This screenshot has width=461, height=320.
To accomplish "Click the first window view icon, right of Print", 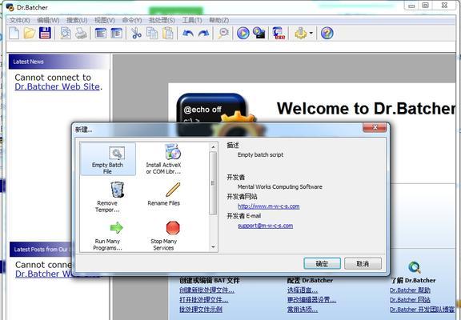I will point(101,33).
